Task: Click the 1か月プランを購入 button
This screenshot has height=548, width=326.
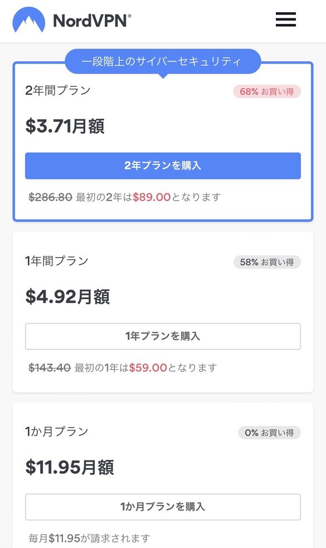Action: point(163,507)
